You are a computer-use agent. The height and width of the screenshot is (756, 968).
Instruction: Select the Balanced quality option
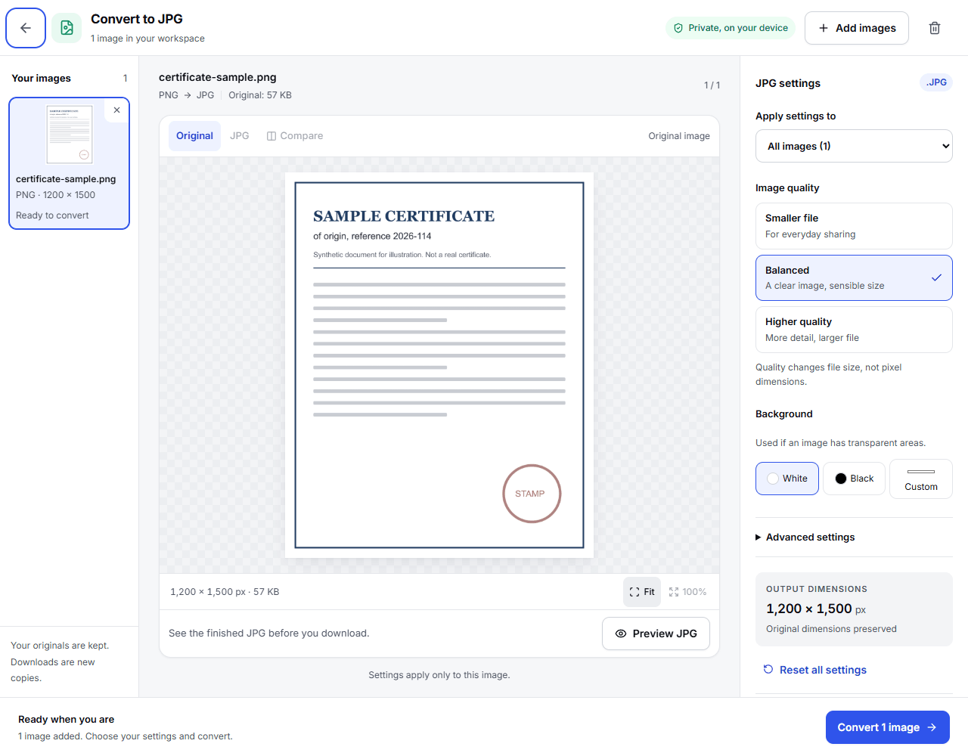[x=854, y=277]
